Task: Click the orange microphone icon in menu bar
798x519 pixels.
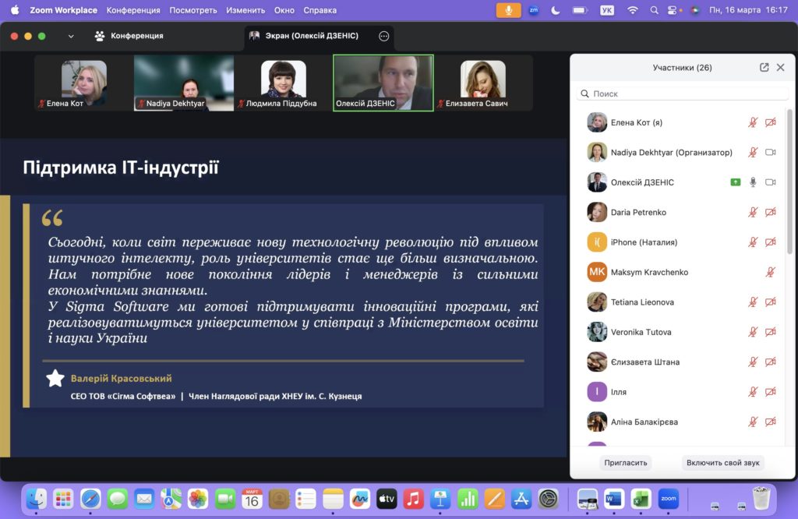Action: click(509, 10)
